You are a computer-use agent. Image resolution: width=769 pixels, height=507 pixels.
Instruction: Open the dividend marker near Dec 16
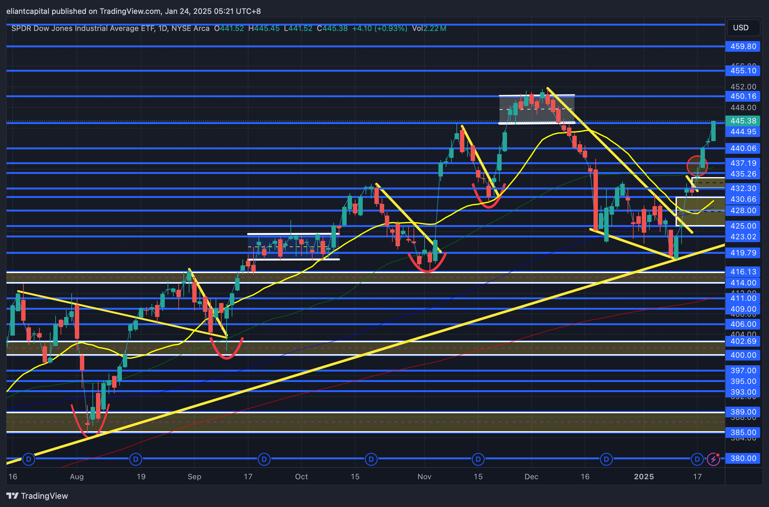[606, 459]
